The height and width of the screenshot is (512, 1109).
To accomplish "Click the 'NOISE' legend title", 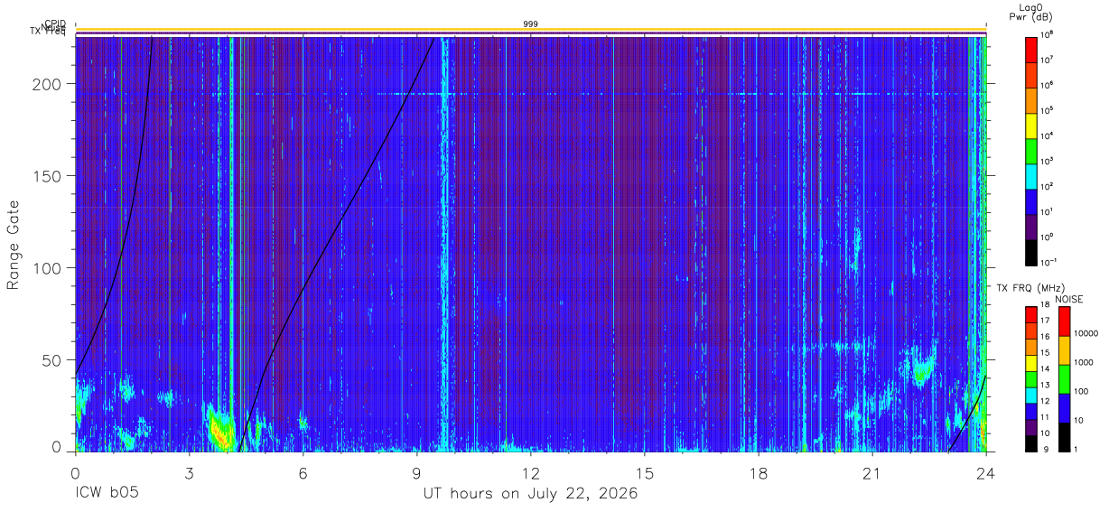I will click(x=1069, y=298).
